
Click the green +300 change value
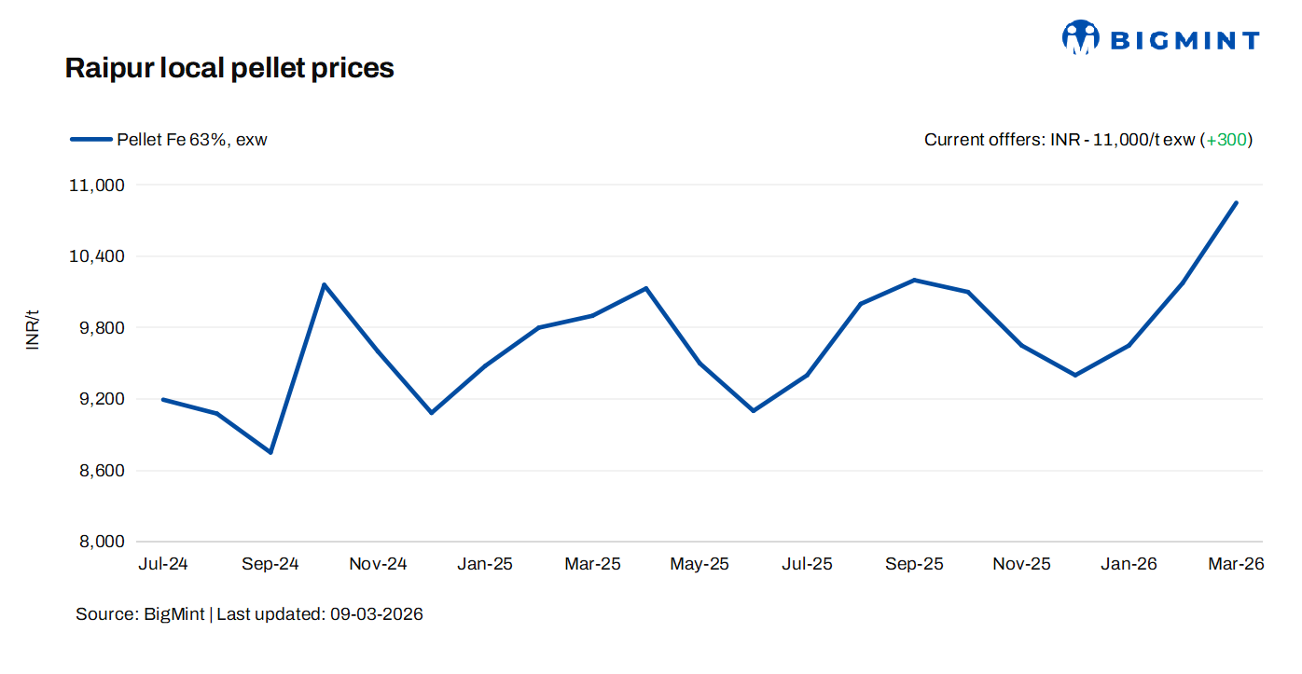click(1226, 140)
